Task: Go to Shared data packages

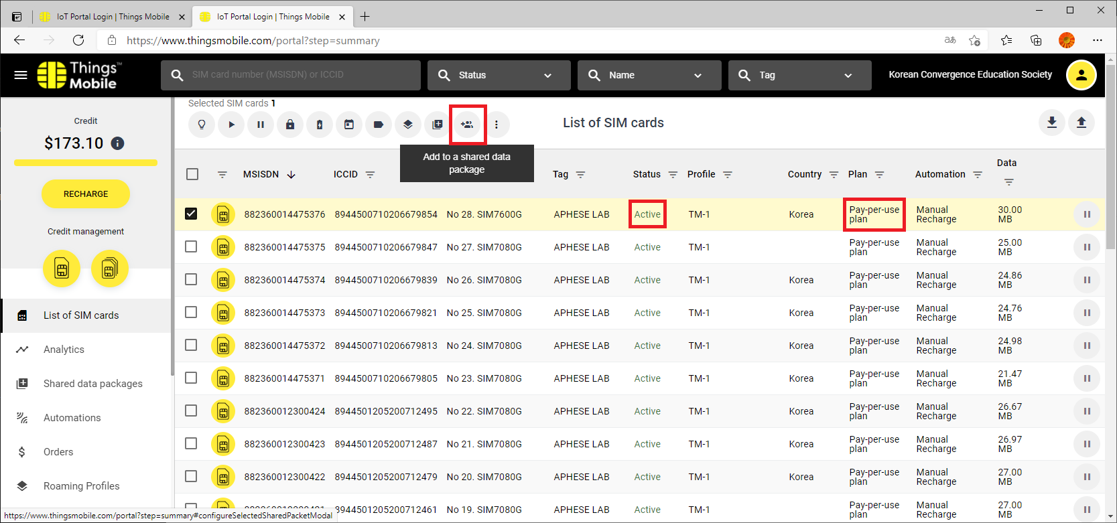Action: [x=86, y=384]
